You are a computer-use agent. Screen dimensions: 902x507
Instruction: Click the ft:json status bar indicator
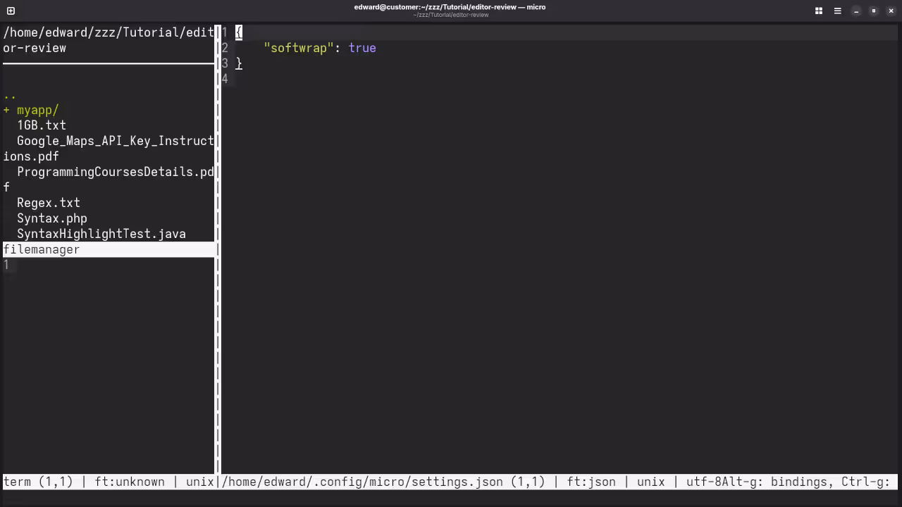591,482
